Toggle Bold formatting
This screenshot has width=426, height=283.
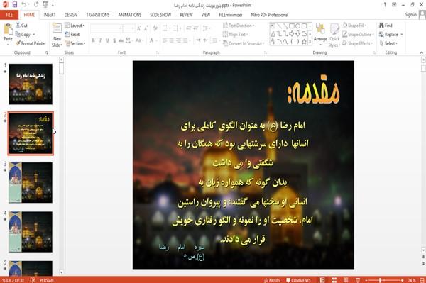[x=94, y=40]
